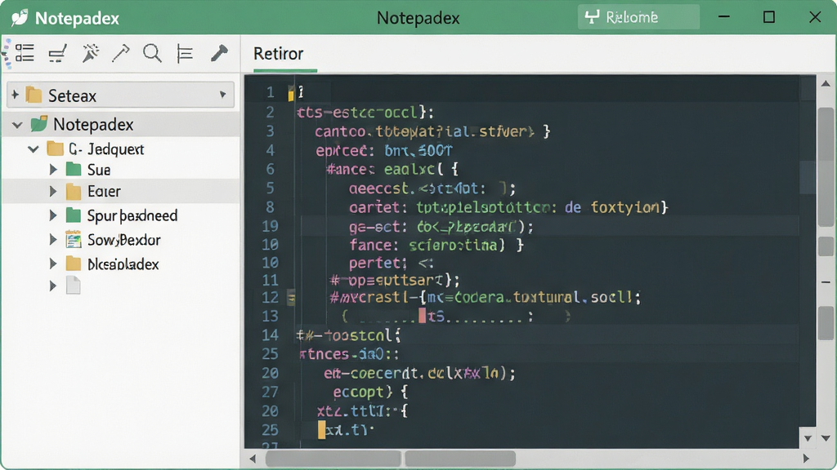Click the horizontal scrollbar right arrow
Viewport: 837px width, 470px height.
pos(806,459)
